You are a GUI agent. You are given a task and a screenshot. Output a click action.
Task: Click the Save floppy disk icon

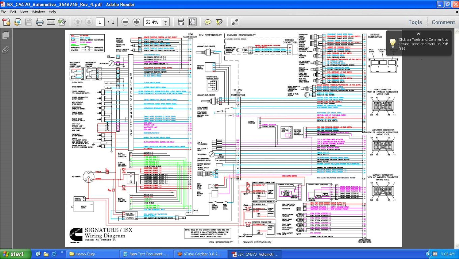29,22
